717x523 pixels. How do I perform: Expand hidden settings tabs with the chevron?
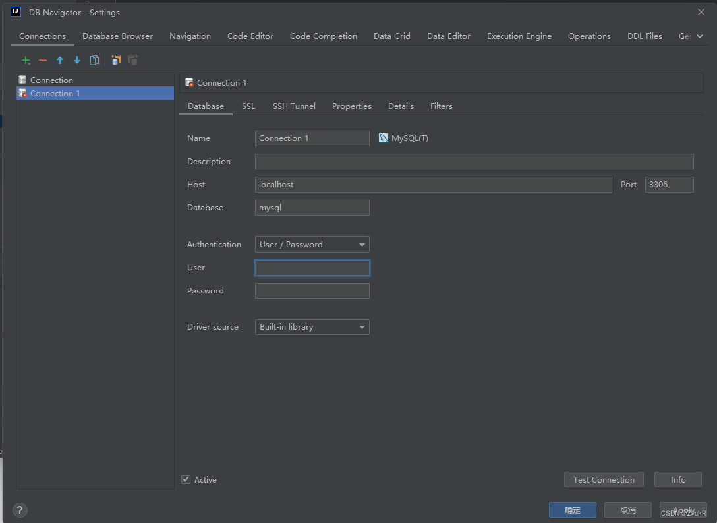click(700, 36)
